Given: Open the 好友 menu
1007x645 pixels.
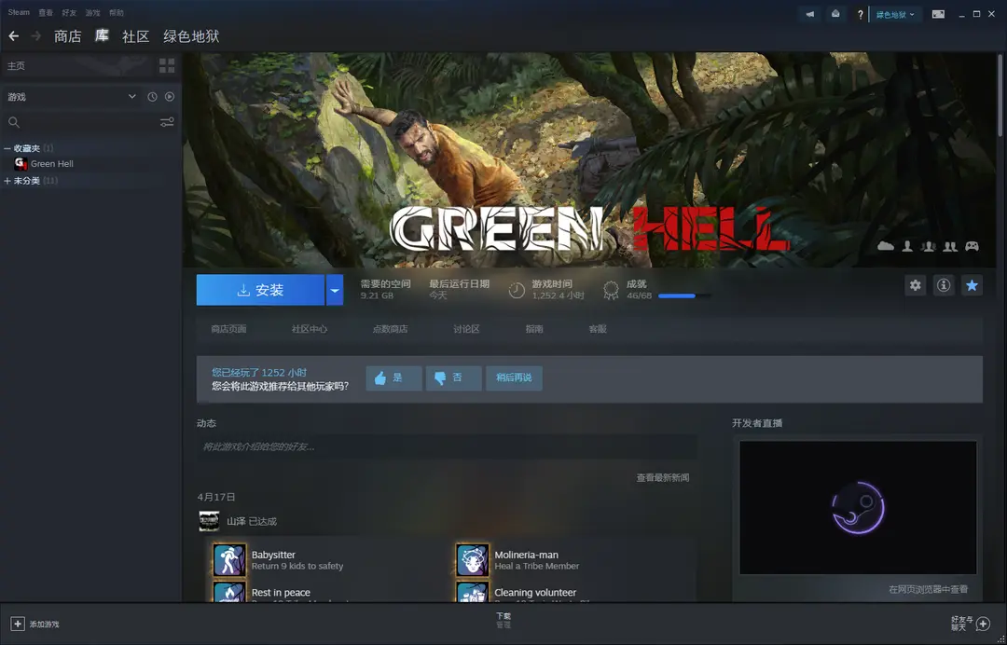Looking at the screenshot, I should pos(69,12).
